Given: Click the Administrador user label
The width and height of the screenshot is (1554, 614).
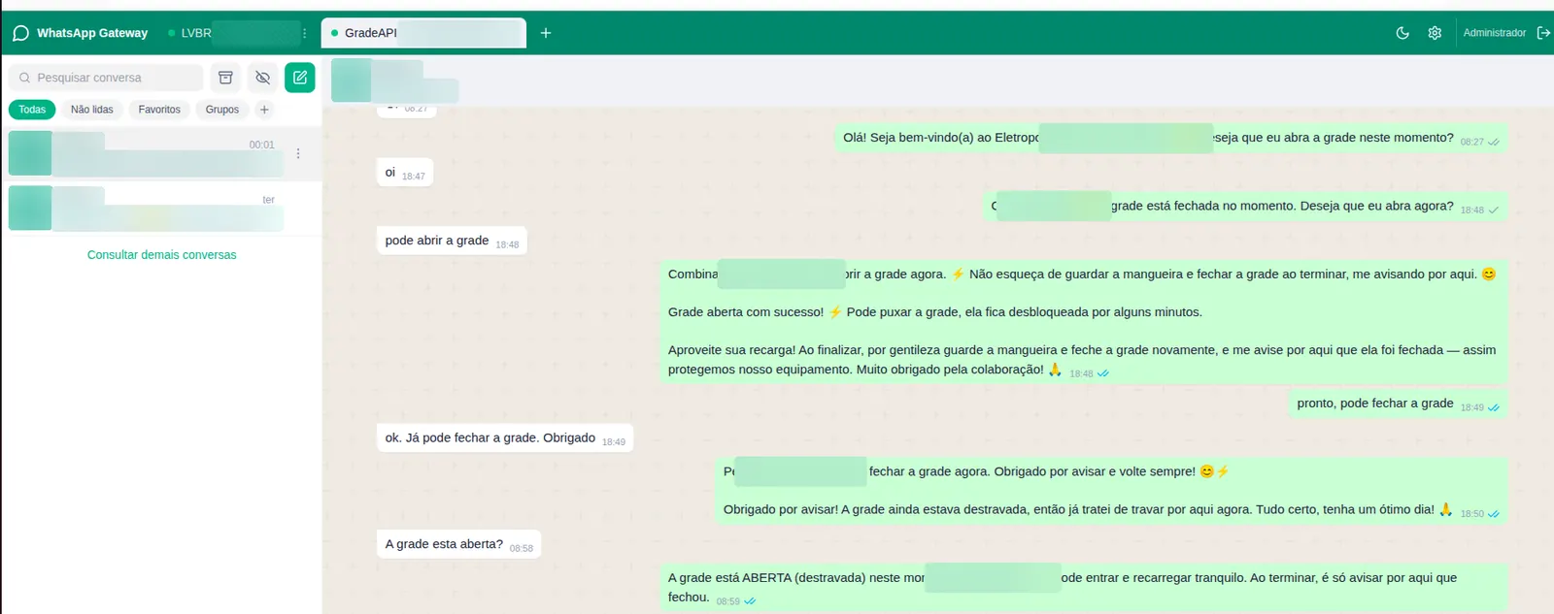Looking at the screenshot, I should coord(1494,33).
